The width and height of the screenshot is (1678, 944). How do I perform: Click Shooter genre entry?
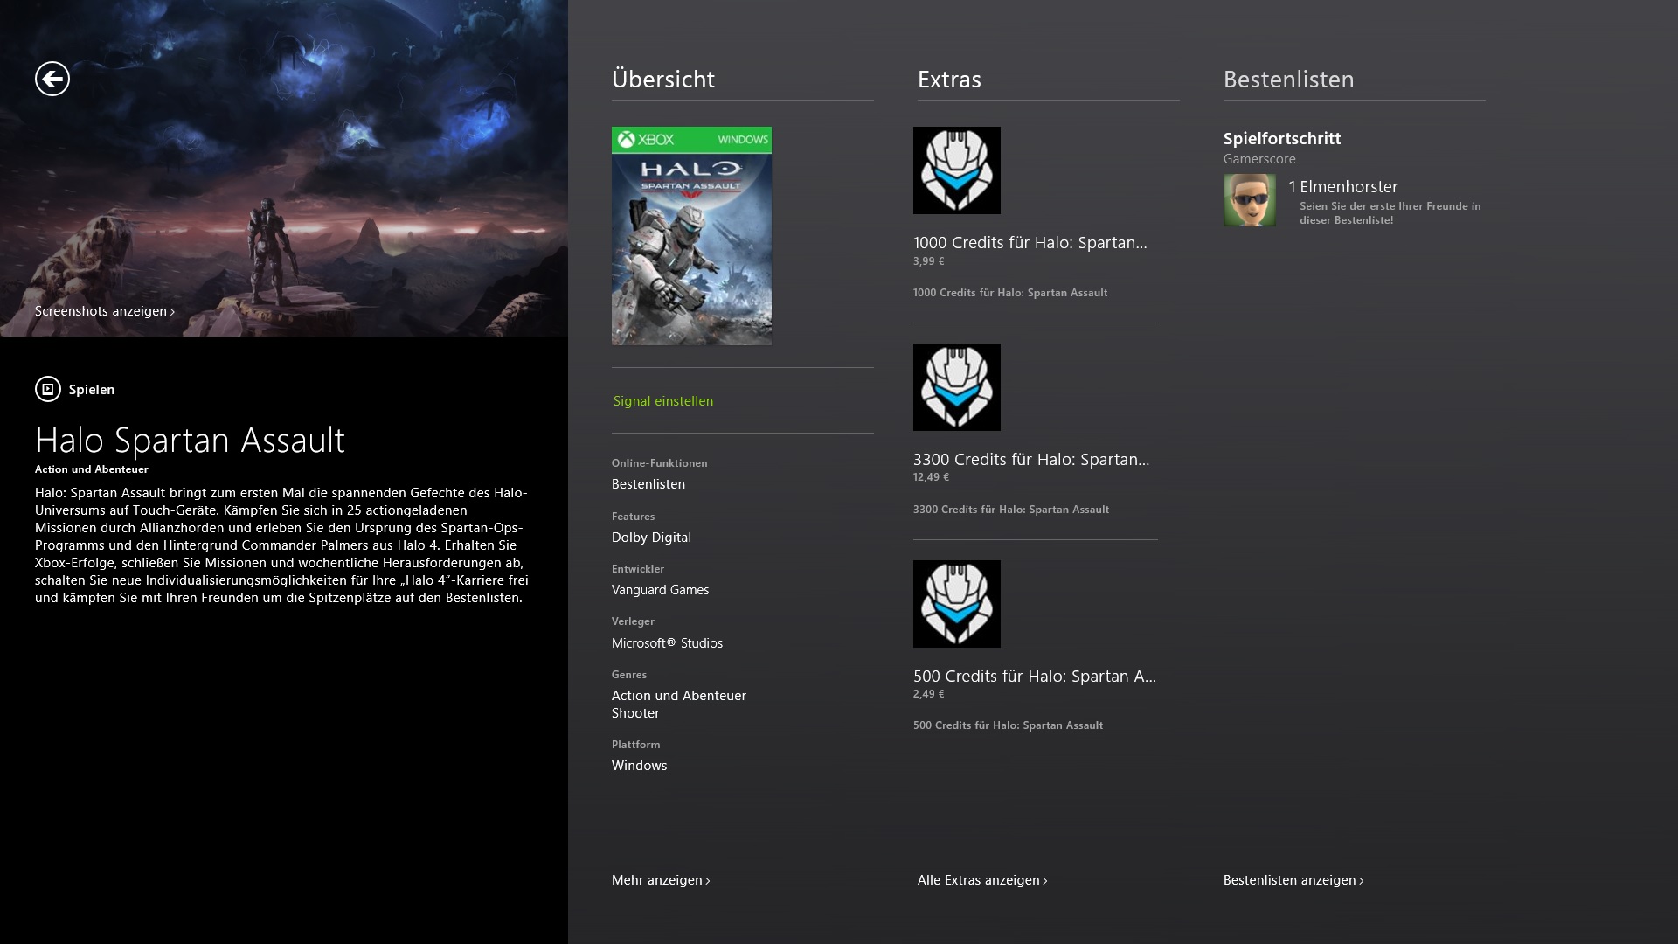(x=635, y=713)
